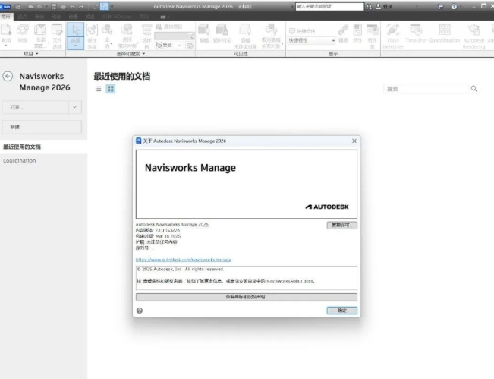The height and width of the screenshot is (379, 494).
Task: Click the Print icon in quick access toolbar
Action: tap(63, 6)
